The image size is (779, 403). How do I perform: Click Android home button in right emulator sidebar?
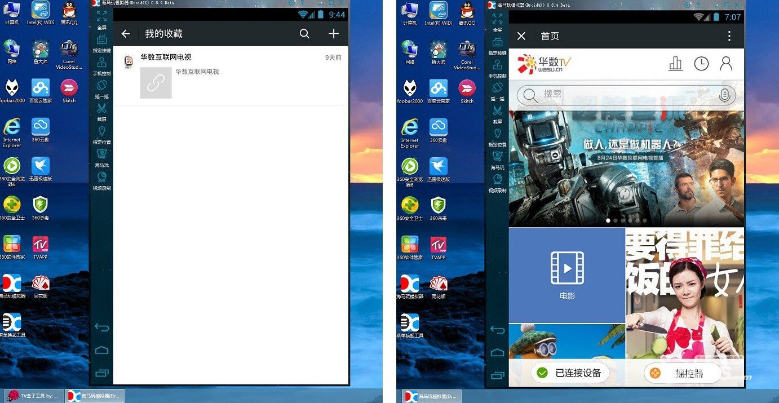pyautogui.click(x=497, y=352)
